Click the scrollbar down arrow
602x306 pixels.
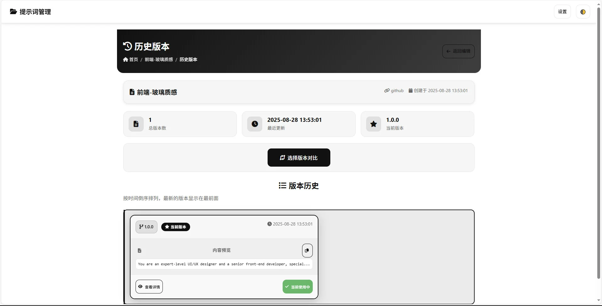tap(599, 300)
